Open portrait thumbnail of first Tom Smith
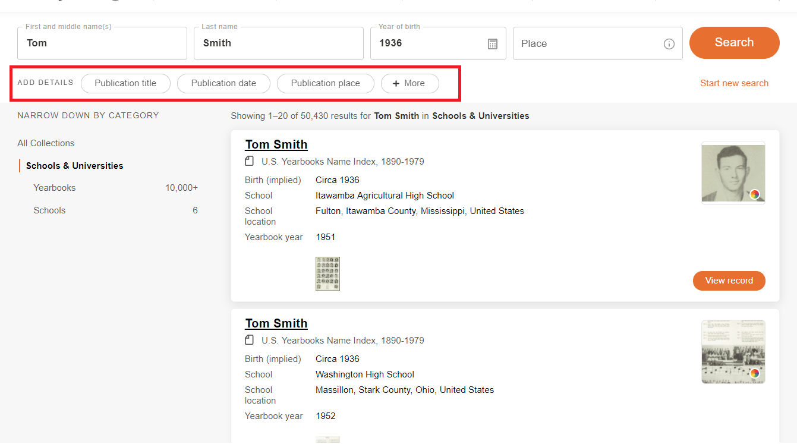Image resolution: width=797 pixels, height=444 pixels. pos(733,173)
